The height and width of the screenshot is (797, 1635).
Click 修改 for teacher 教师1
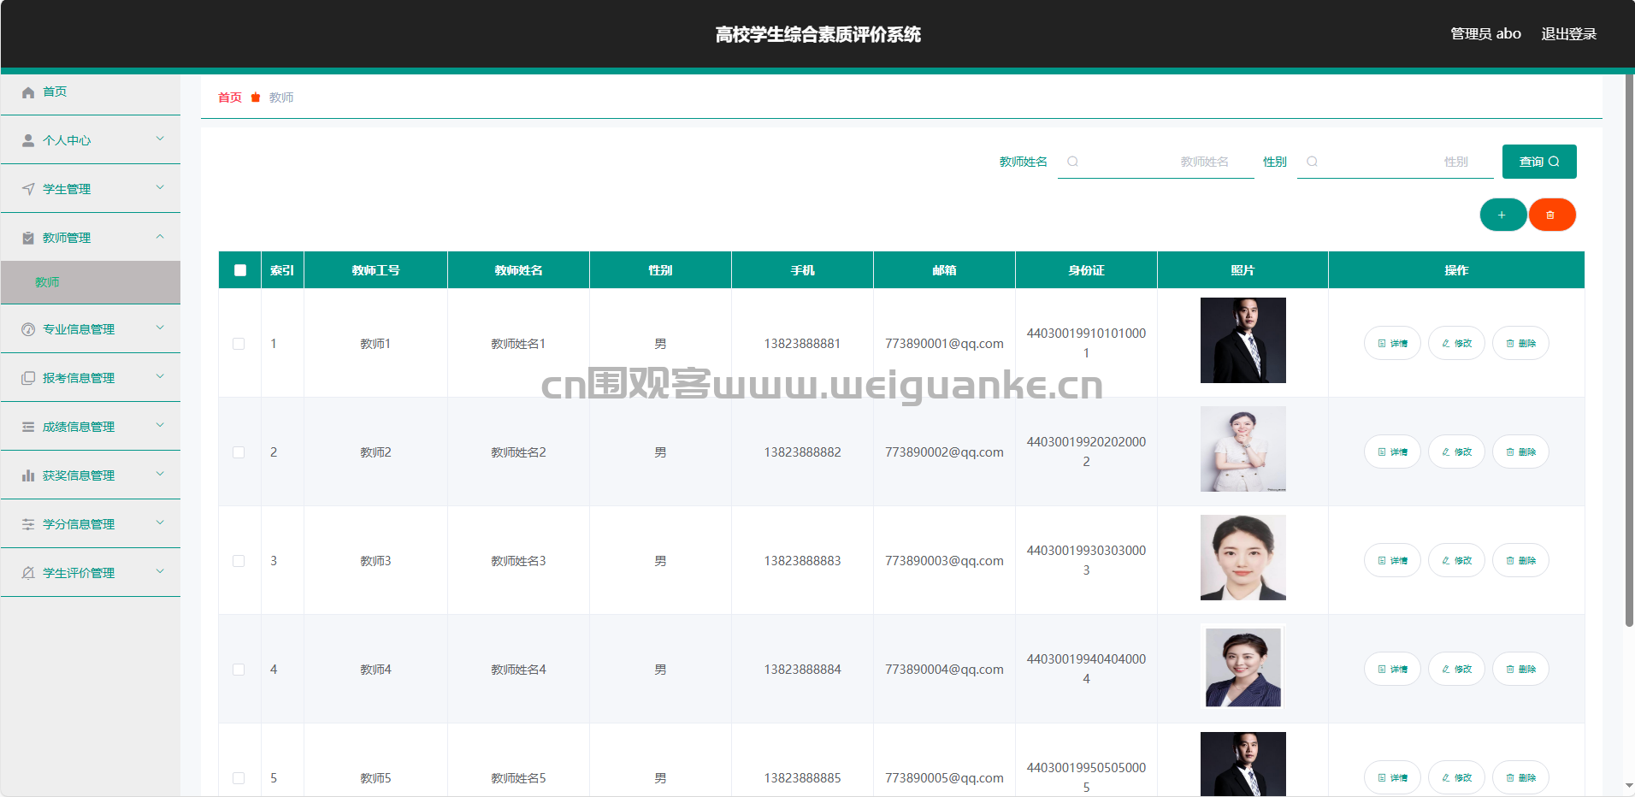click(x=1456, y=343)
